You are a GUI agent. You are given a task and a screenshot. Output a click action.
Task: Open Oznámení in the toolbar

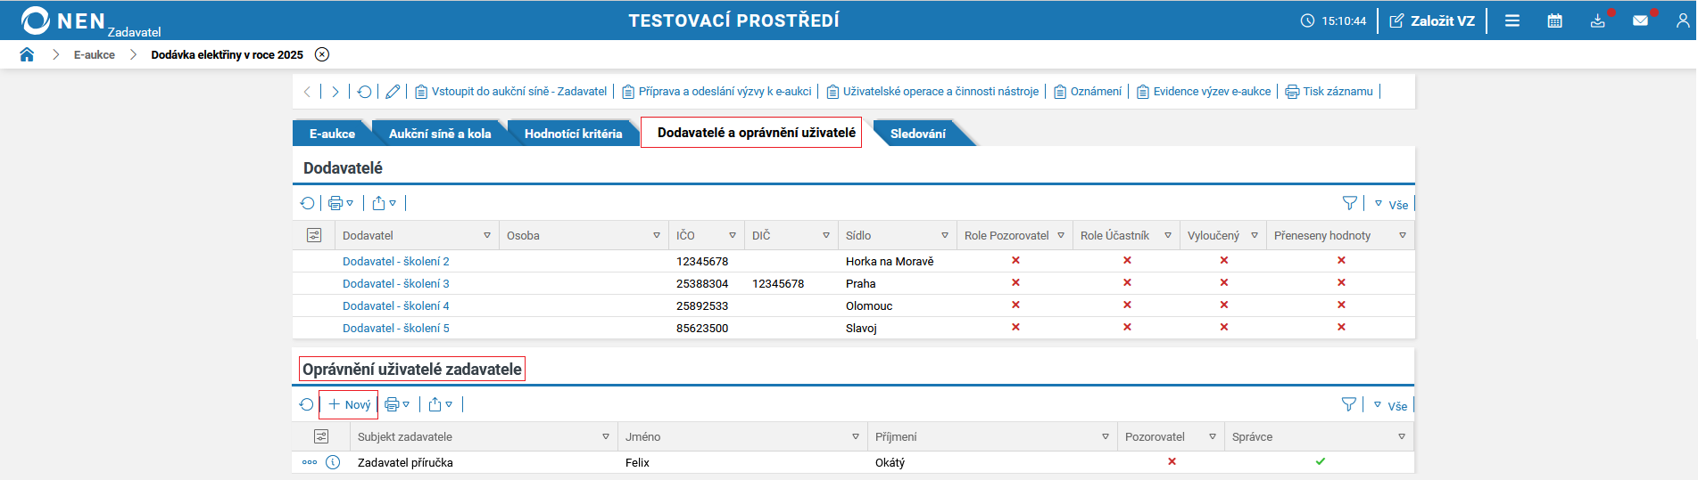coord(1088,92)
